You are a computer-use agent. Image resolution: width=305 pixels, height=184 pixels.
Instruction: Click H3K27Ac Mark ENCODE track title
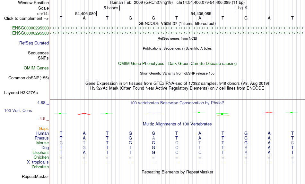tap(177, 88)
